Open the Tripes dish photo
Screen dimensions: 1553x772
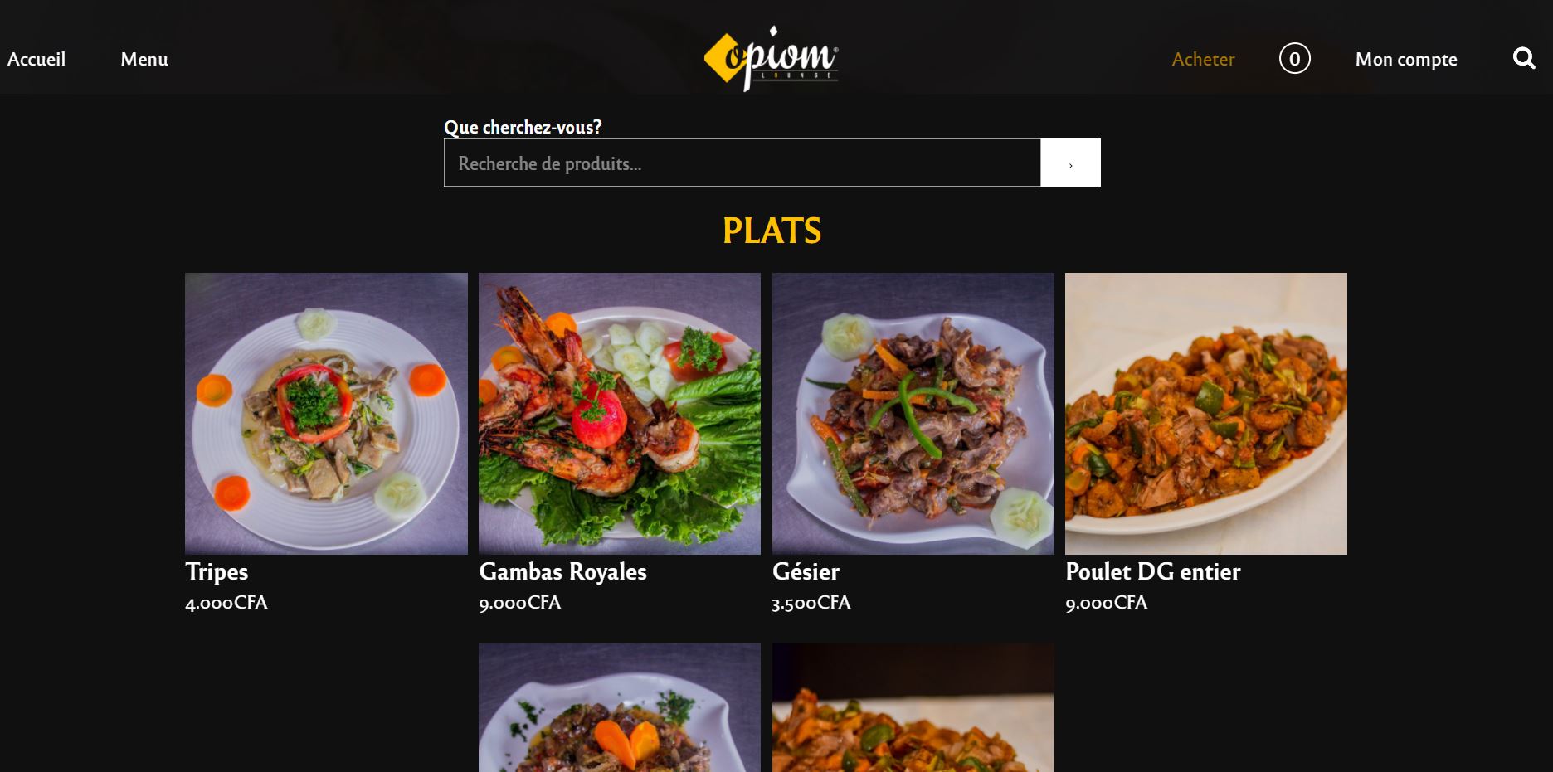(326, 414)
